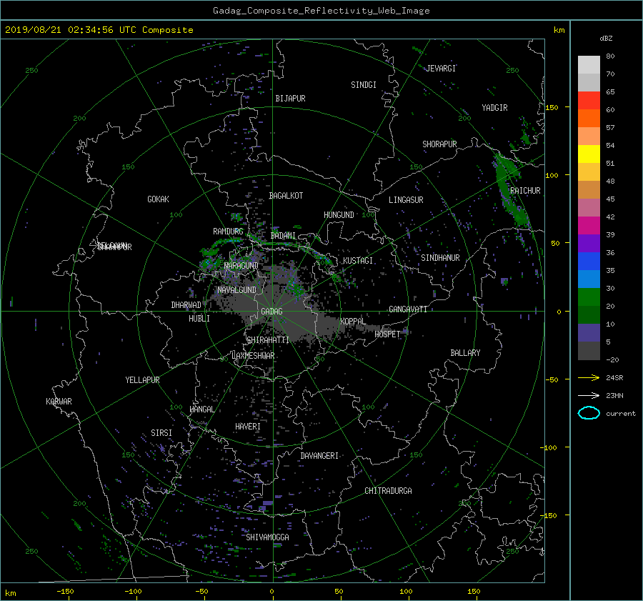Click the BALLARY city label
Screen dimensions: 643x601
[465, 353]
